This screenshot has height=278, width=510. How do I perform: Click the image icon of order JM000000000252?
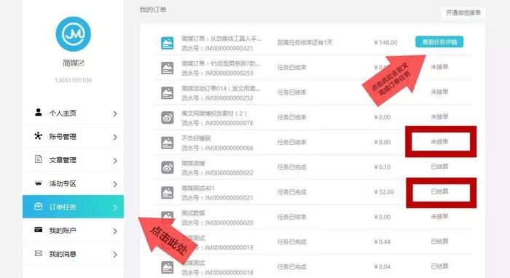tap(168, 93)
